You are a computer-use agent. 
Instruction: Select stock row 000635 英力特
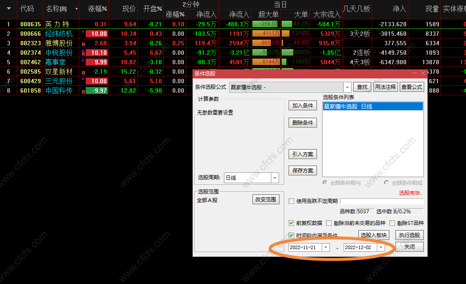[233, 24]
